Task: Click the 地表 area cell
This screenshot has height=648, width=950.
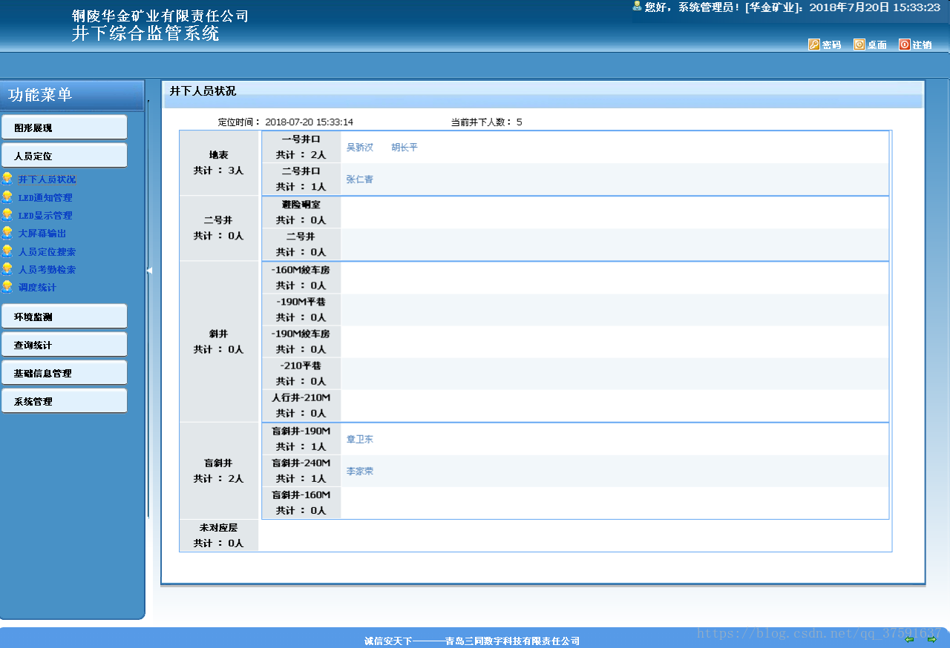Action: [x=219, y=163]
